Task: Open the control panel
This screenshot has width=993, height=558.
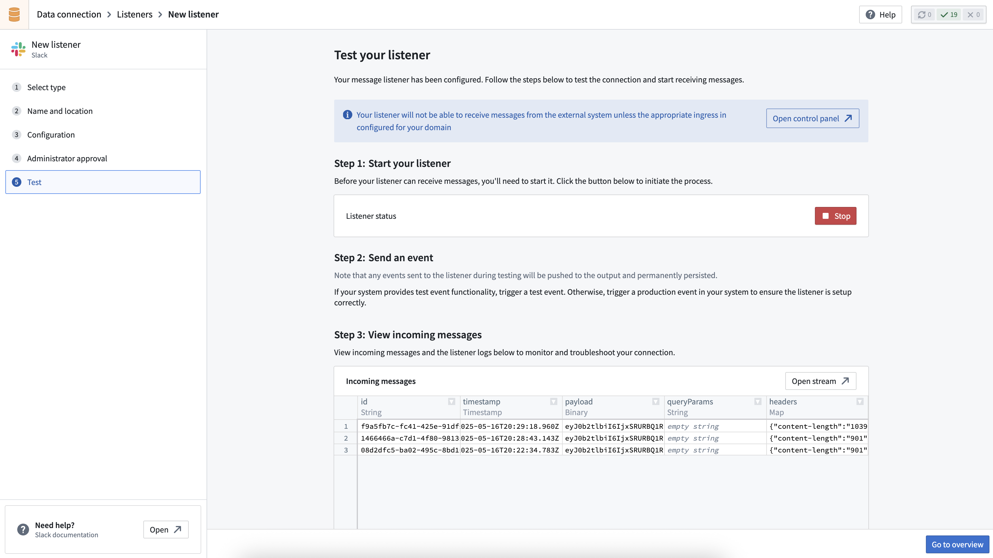Action: [x=812, y=118]
